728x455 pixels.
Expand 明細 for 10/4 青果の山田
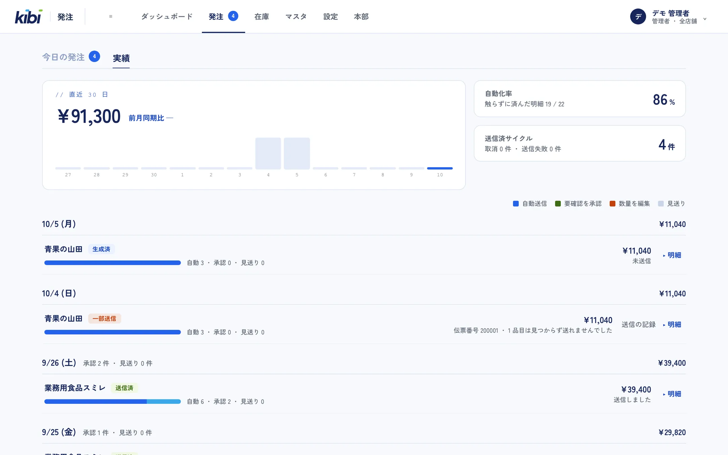(672, 325)
